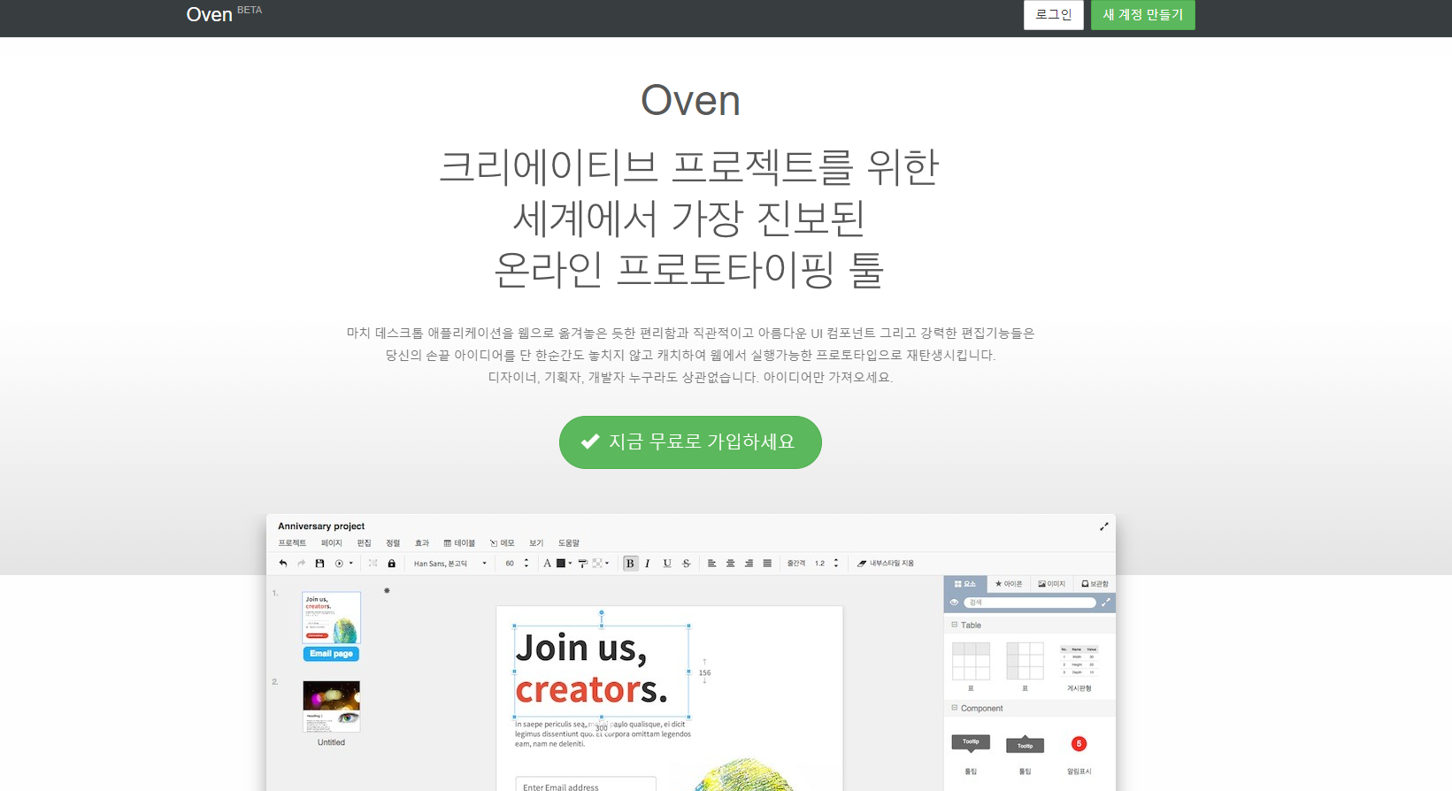Align text center icon
Screen dimensions: 1452x791
(x=730, y=564)
